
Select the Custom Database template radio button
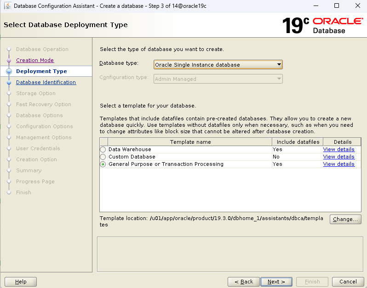[x=103, y=157]
